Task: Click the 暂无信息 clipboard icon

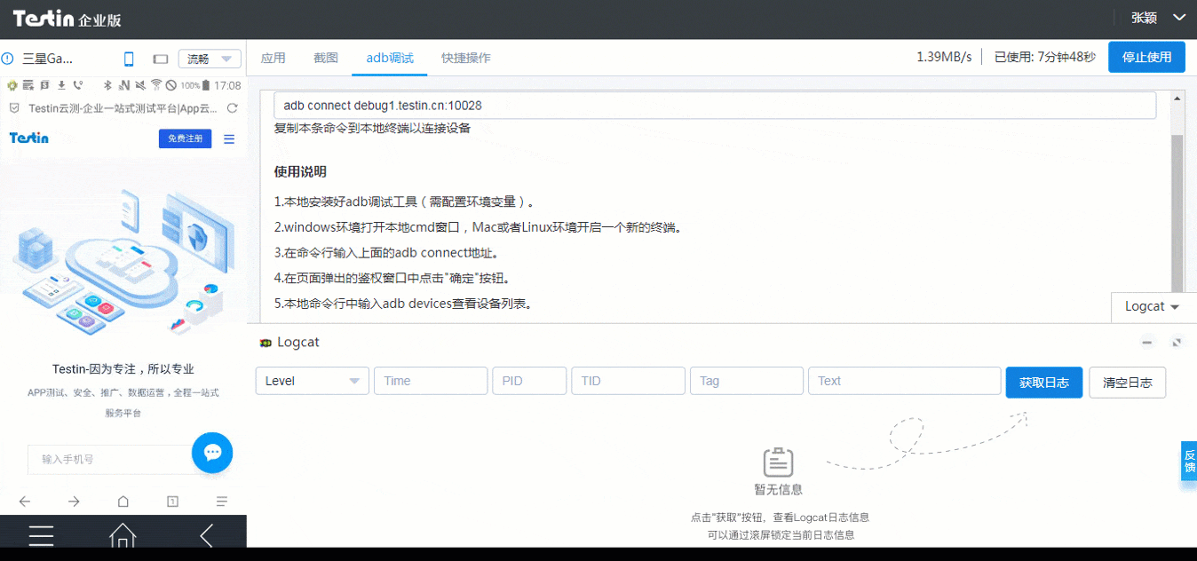Action: pos(778,462)
